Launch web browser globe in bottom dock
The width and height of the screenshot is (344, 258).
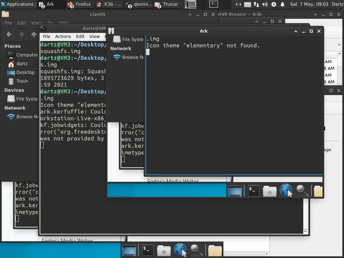[180, 250]
